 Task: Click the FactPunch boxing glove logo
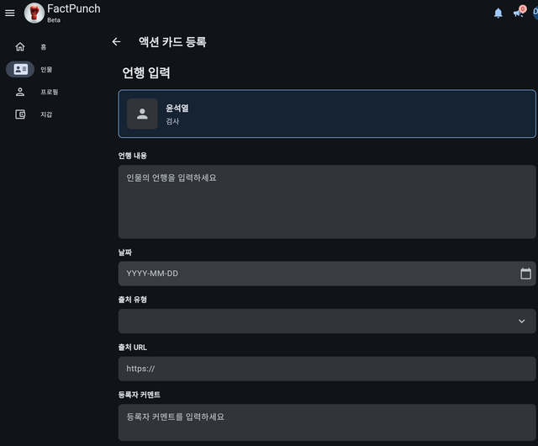(34, 13)
